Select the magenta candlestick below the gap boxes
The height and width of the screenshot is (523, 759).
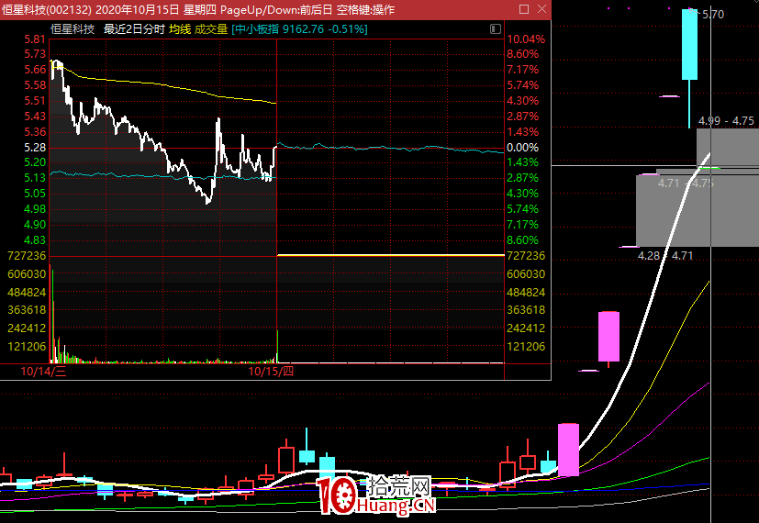[x=608, y=336]
